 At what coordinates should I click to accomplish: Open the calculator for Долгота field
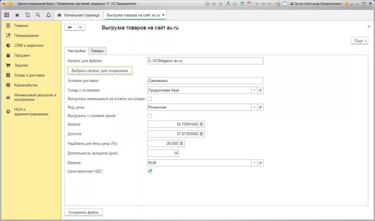pyautogui.click(x=201, y=134)
